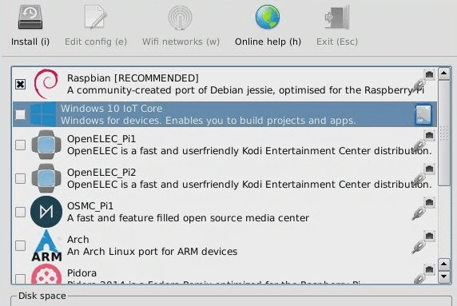Click network source icon on Raspbian row
Screen dimensions: 457x306
(424, 80)
